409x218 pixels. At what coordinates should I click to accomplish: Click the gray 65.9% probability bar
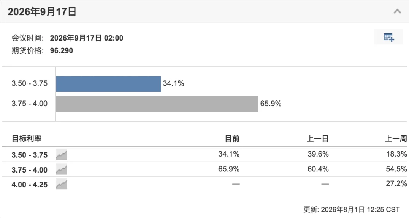[157, 104]
